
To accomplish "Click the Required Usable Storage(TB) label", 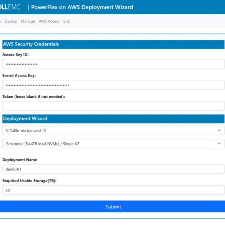I will click(x=29, y=181).
